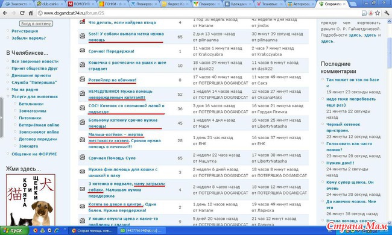This screenshot has height=235, width=392.
Task: Click the 'Вход в систему' button
Action: [x=36, y=23]
